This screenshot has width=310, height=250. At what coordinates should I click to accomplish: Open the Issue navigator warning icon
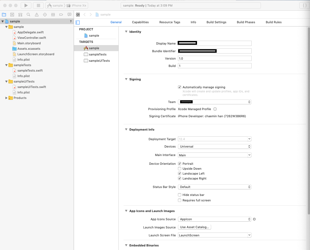click(x=37, y=14)
